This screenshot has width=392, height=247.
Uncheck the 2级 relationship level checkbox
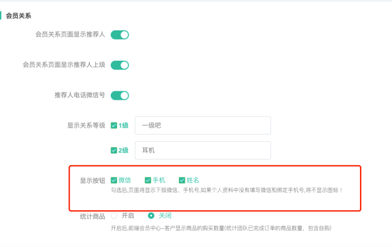[x=114, y=150]
